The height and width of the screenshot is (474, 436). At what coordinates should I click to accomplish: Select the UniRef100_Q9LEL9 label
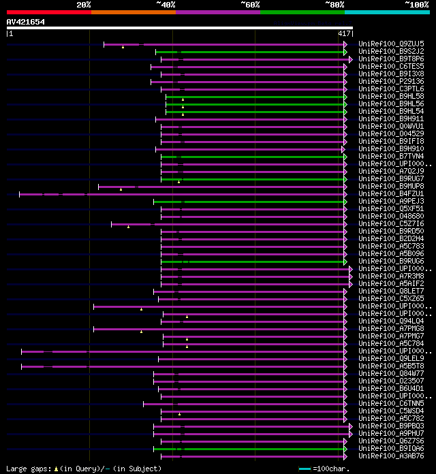[391, 358]
